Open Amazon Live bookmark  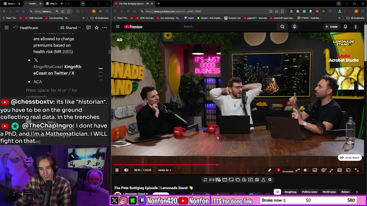point(233,18)
